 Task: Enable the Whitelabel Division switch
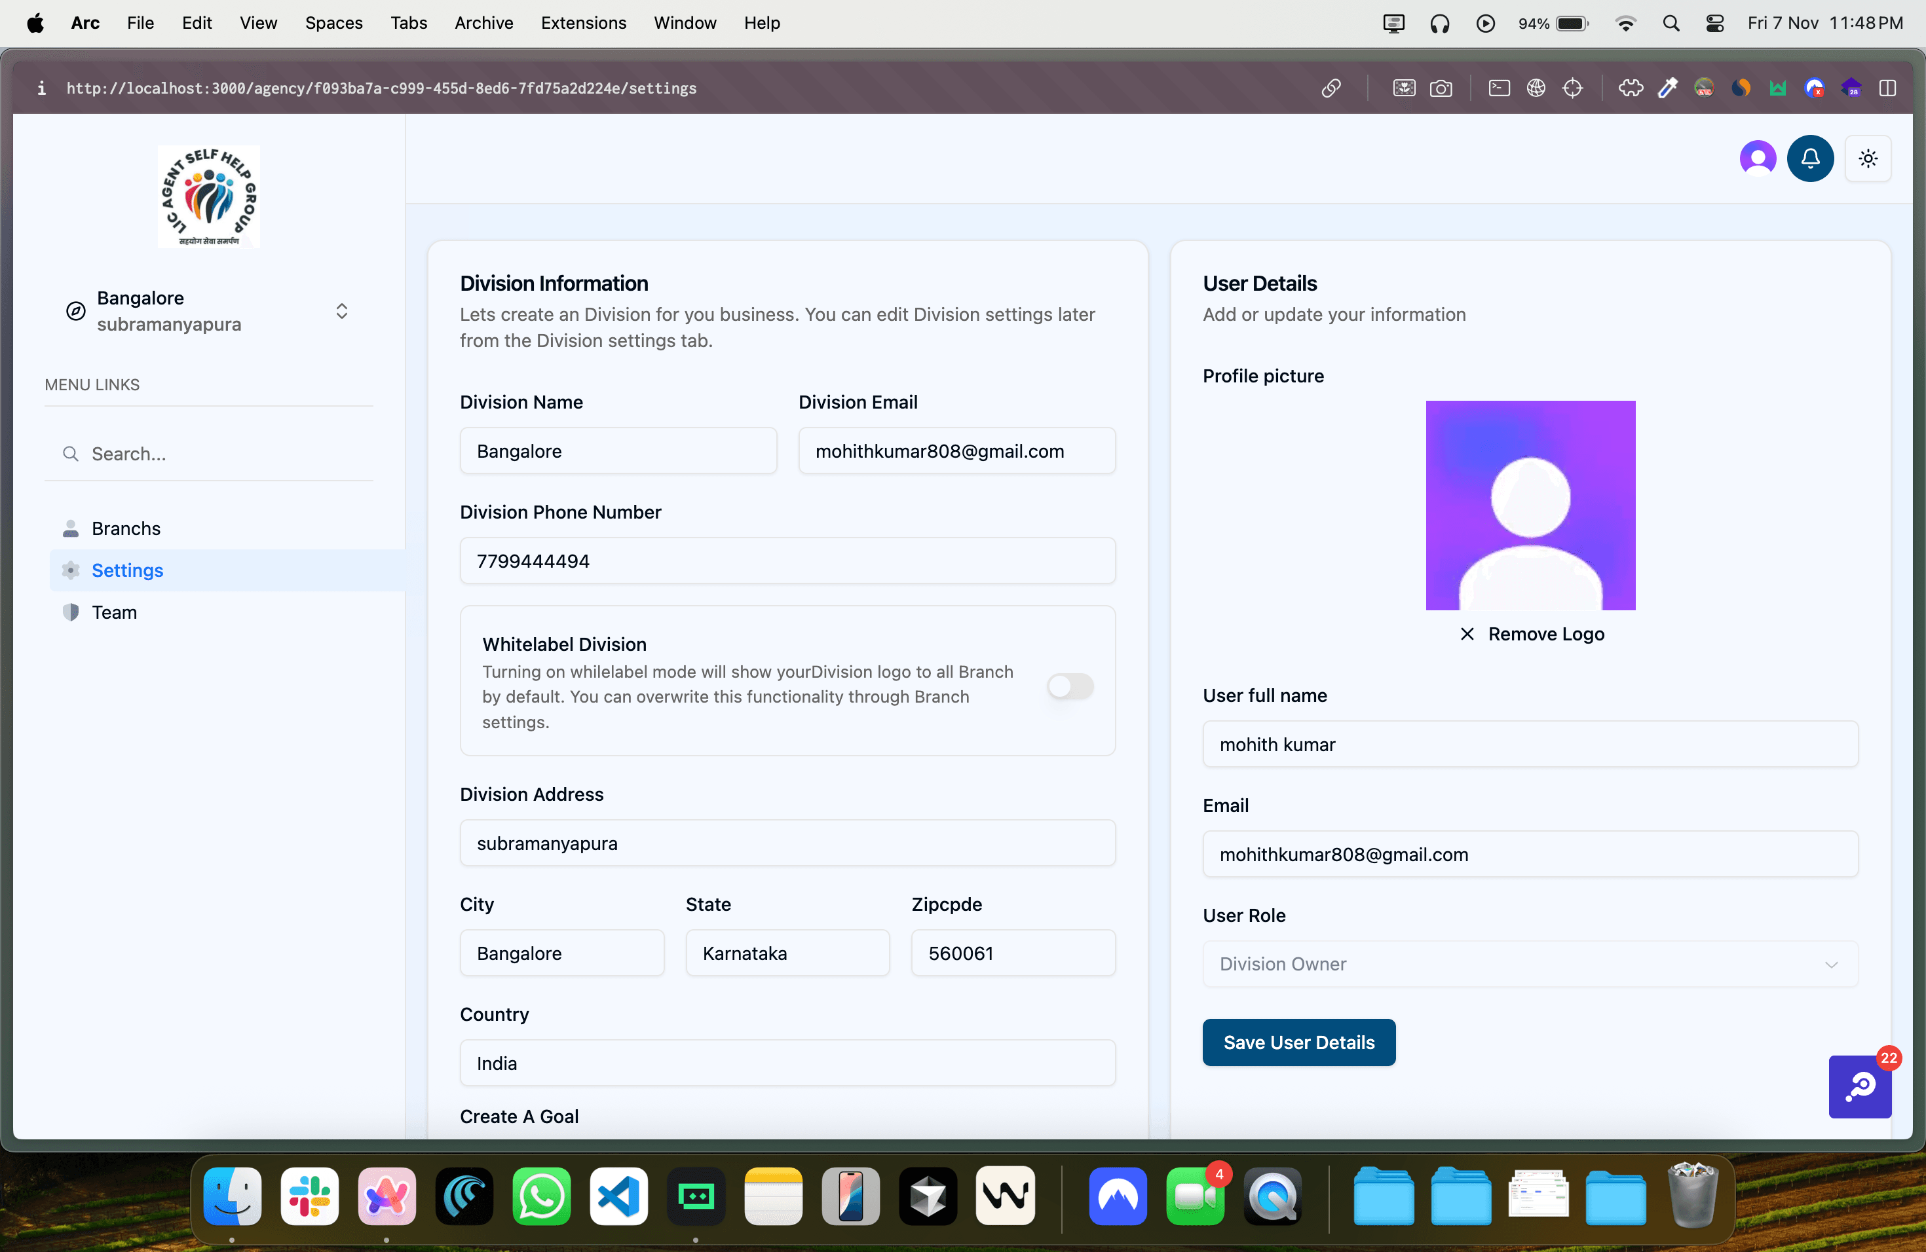click(1070, 686)
